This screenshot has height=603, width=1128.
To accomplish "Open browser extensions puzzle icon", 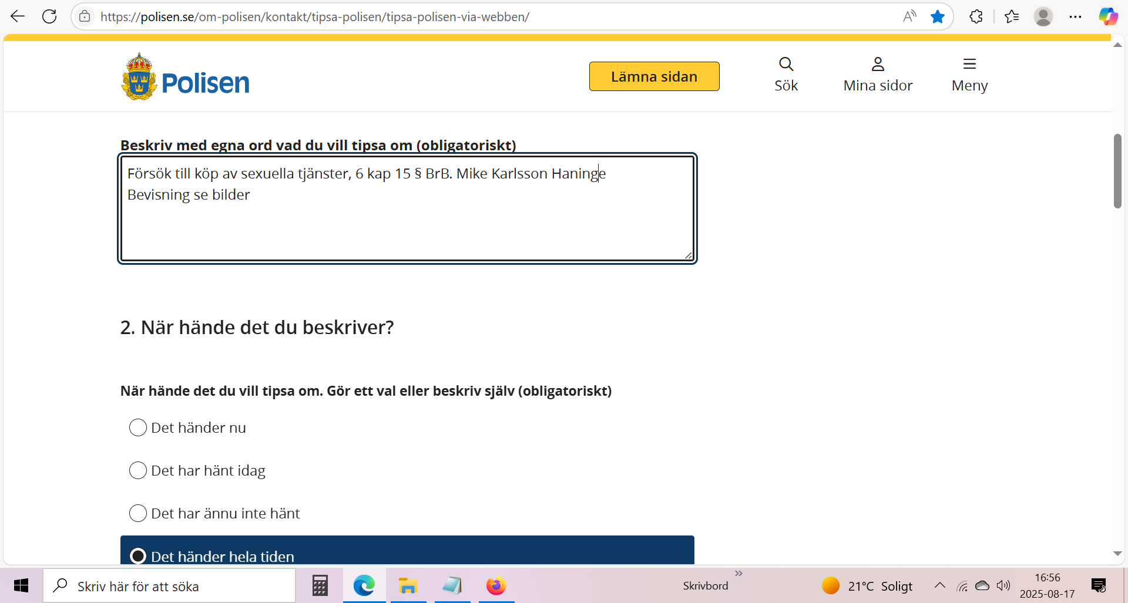I will (x=976, y=16).
